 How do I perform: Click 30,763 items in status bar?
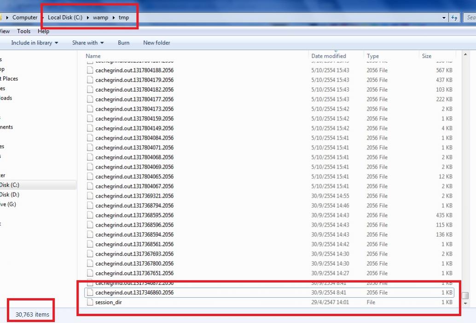(x=32, y=315)
